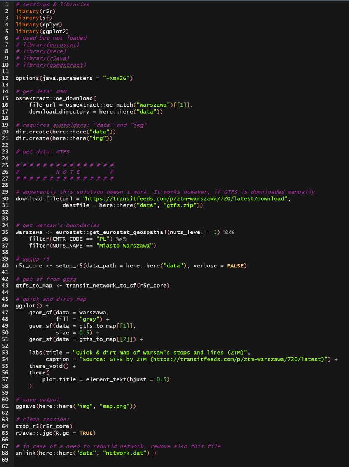This screenshot has height=467, width=349.
Task: Click comment "# get sf from gtfs"
Action: (x=46, y=279)
